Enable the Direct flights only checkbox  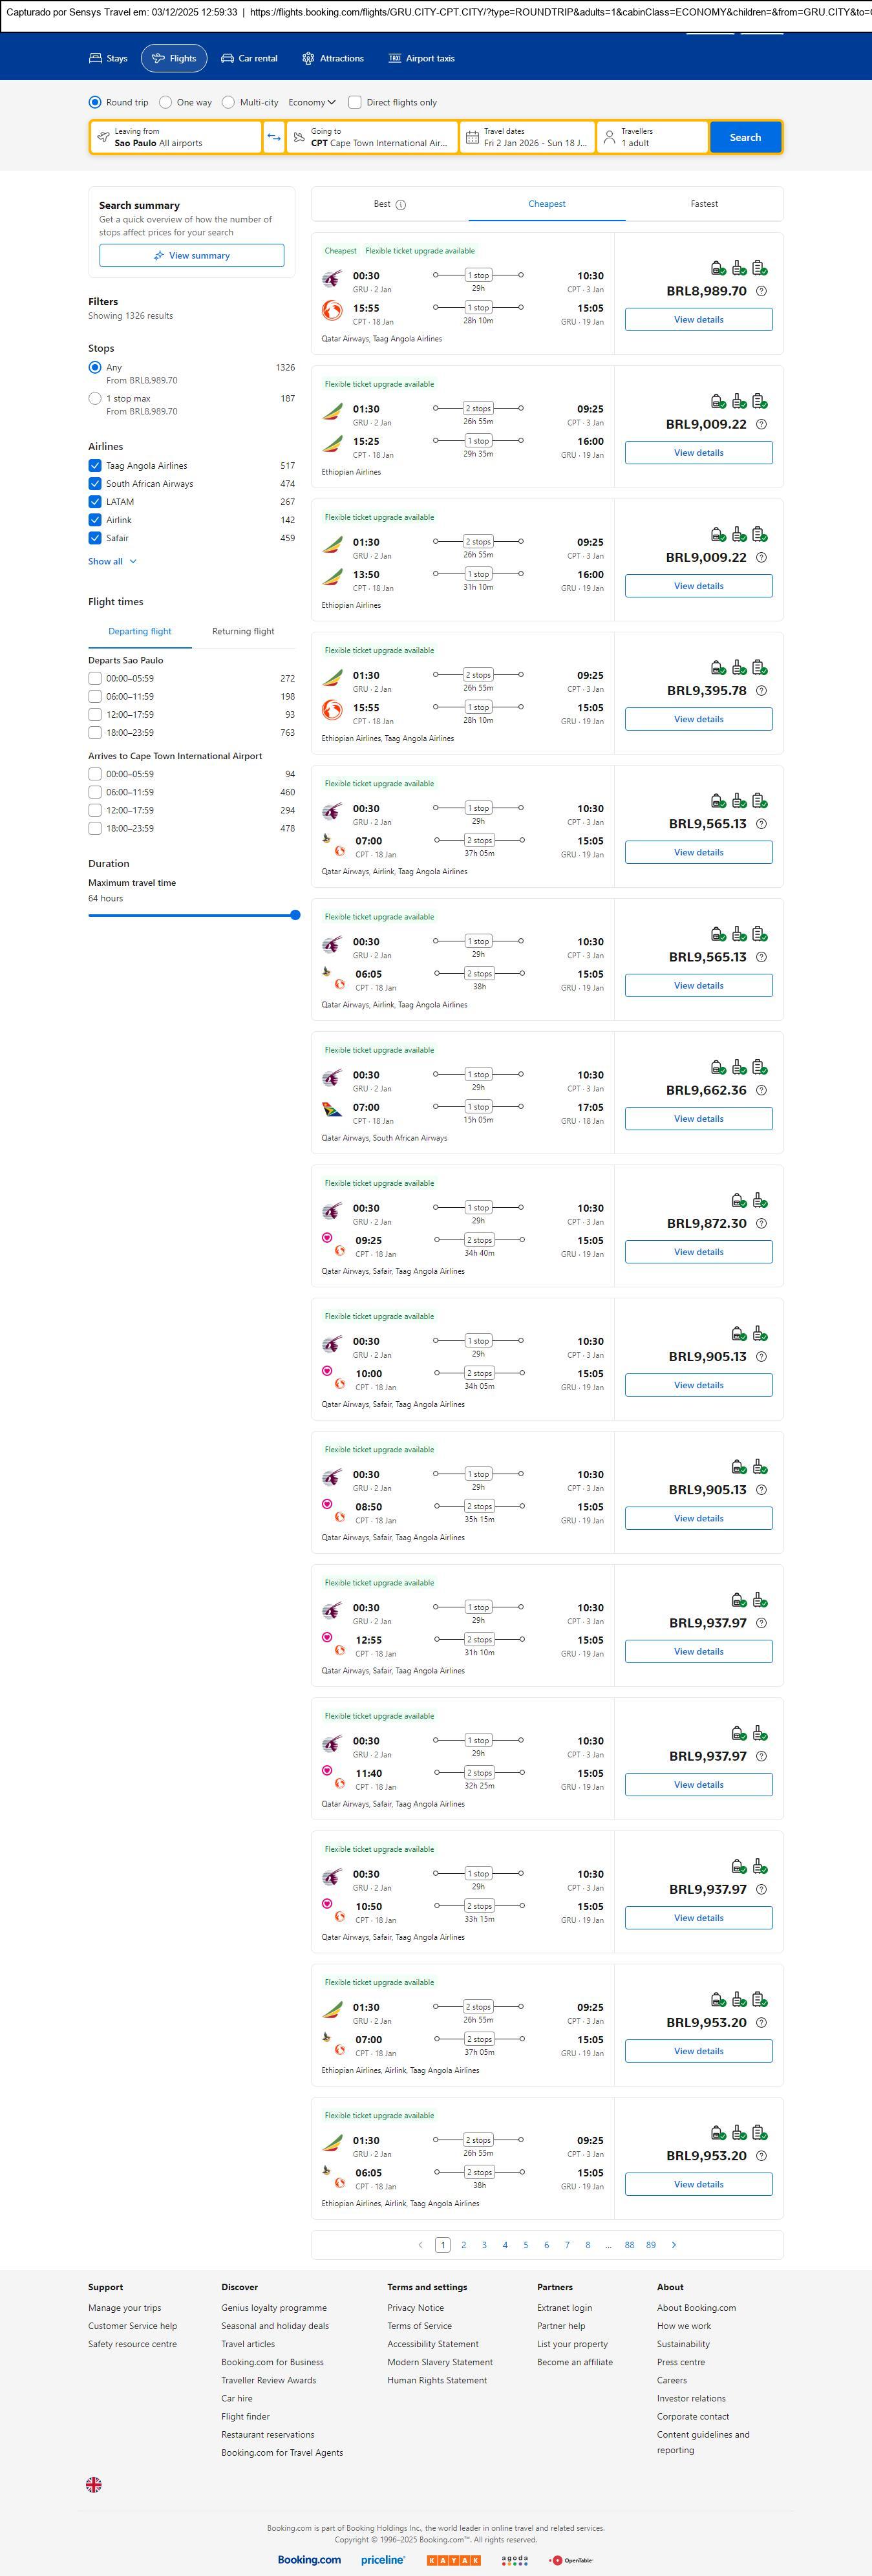click(x=355, y=102)
